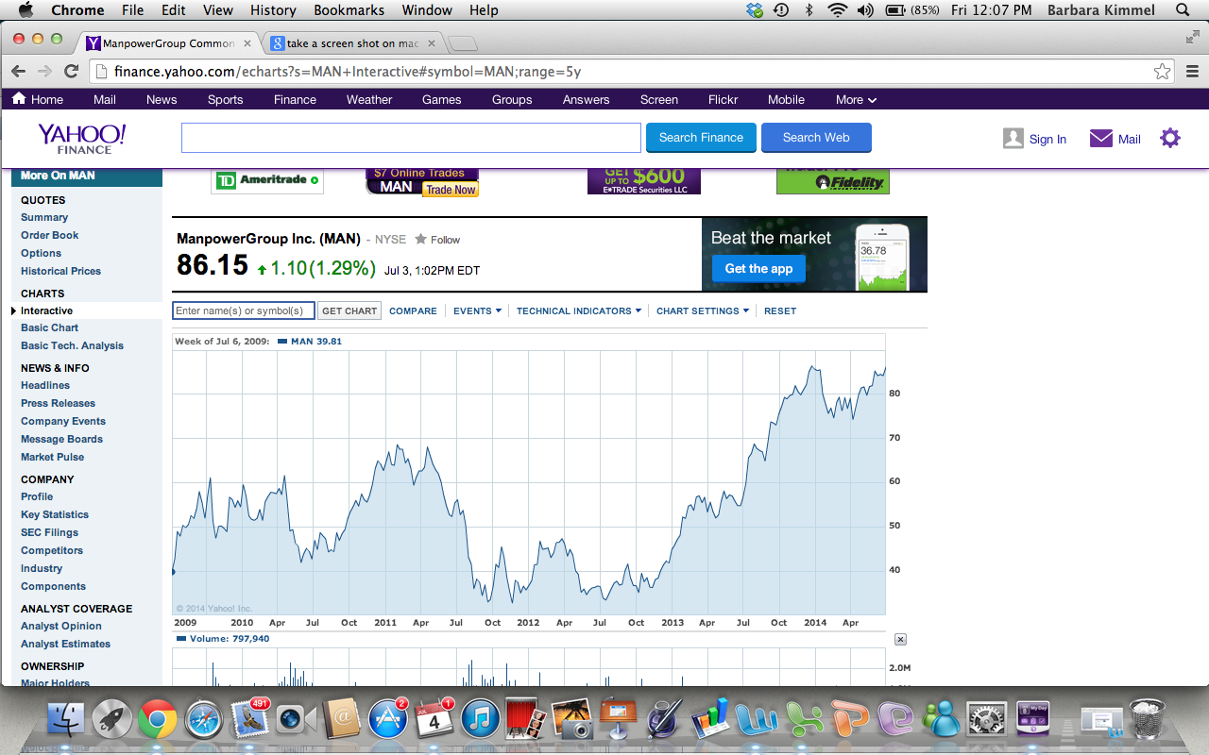
Task: Open the Chrome hamburger menu
Action: pyautogui.click(x=1192, y=72)
